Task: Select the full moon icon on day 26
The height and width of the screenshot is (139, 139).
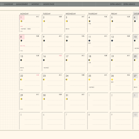Action: pyautogui.click(x=112, y=79)
